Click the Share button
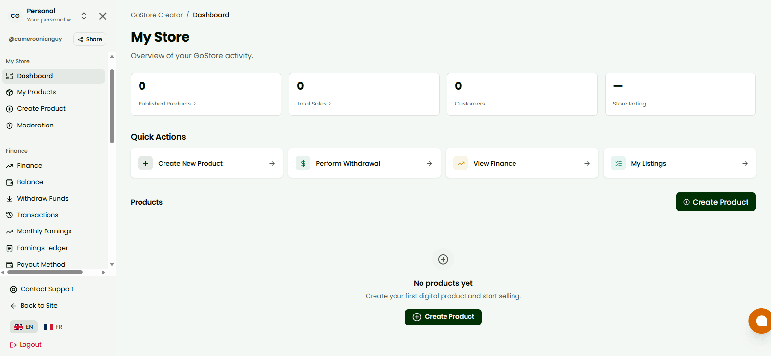Image resolution: width=771 pixels, height=356 pixels. pos(90,39)
